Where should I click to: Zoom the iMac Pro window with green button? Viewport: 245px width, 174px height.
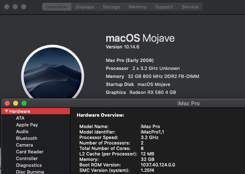click(x=24, y=103)
